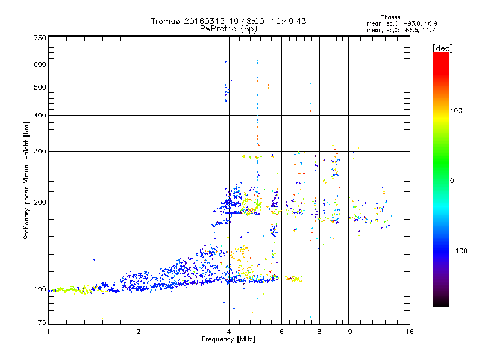The image size is (482, 361).
Task: Click the 'mean, sd,X: 86.5, 21.7' statistic
Action: 401,30
